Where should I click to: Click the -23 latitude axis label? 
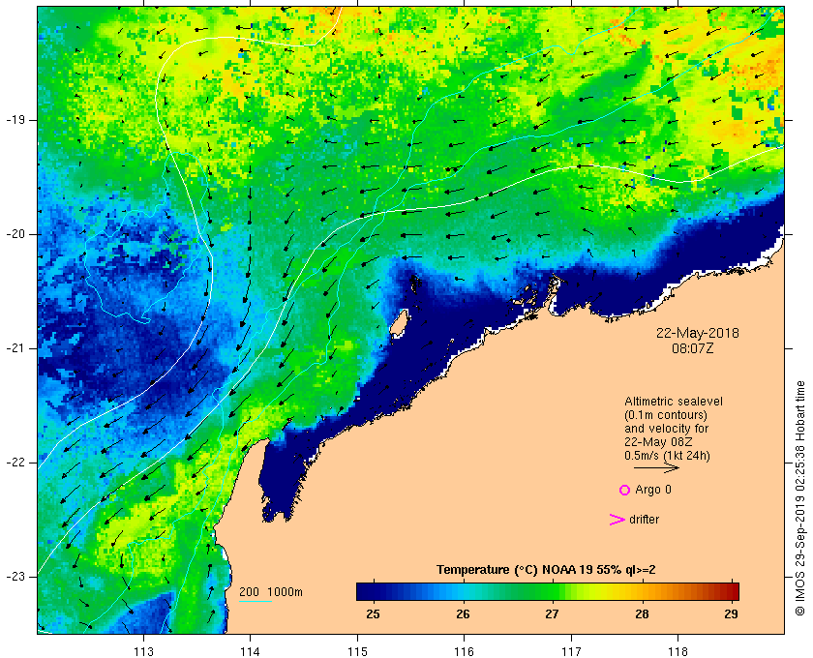point(15,577)
